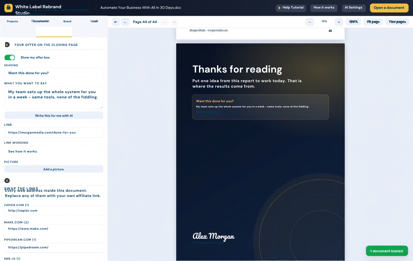The image size is (413, 261).
Task: Click 'Want this done for you?' in page offer box
Action: [215, 101]
